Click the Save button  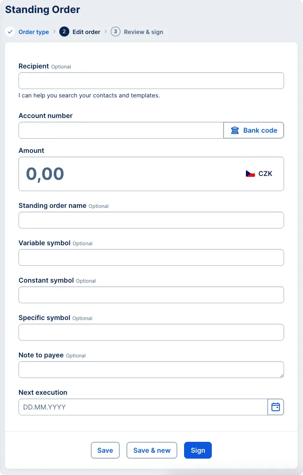pos(105,450)
